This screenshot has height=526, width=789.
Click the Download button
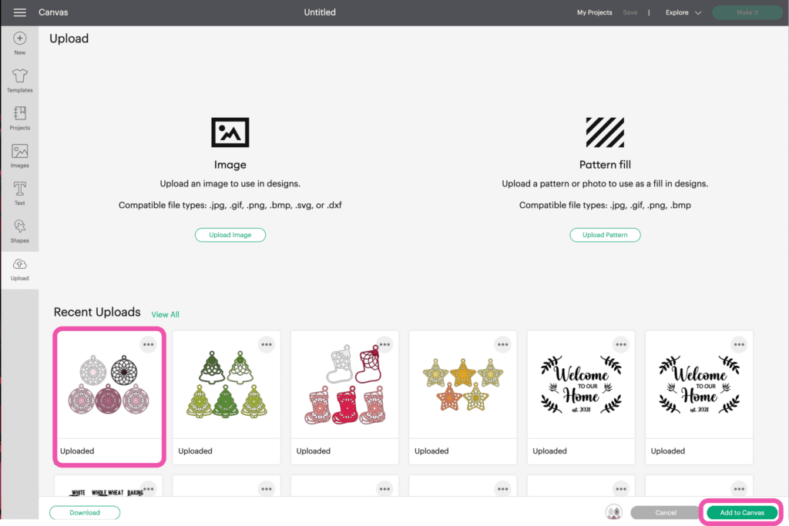85,512
